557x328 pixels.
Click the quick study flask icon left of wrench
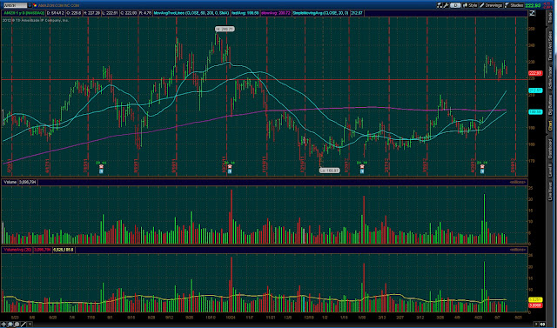(440, 5)
